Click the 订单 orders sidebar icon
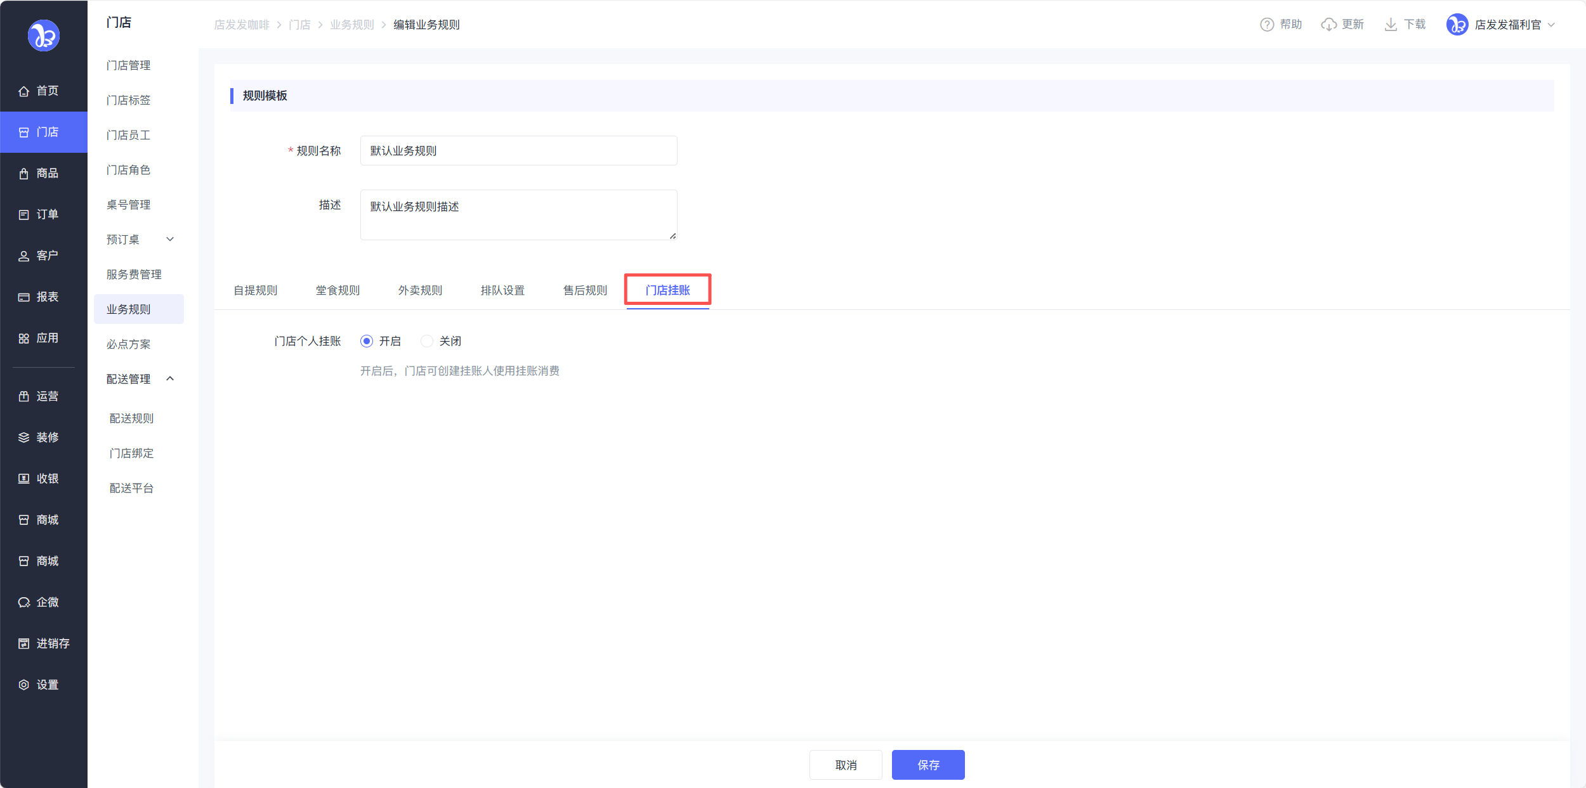 (x=24, y=215)
